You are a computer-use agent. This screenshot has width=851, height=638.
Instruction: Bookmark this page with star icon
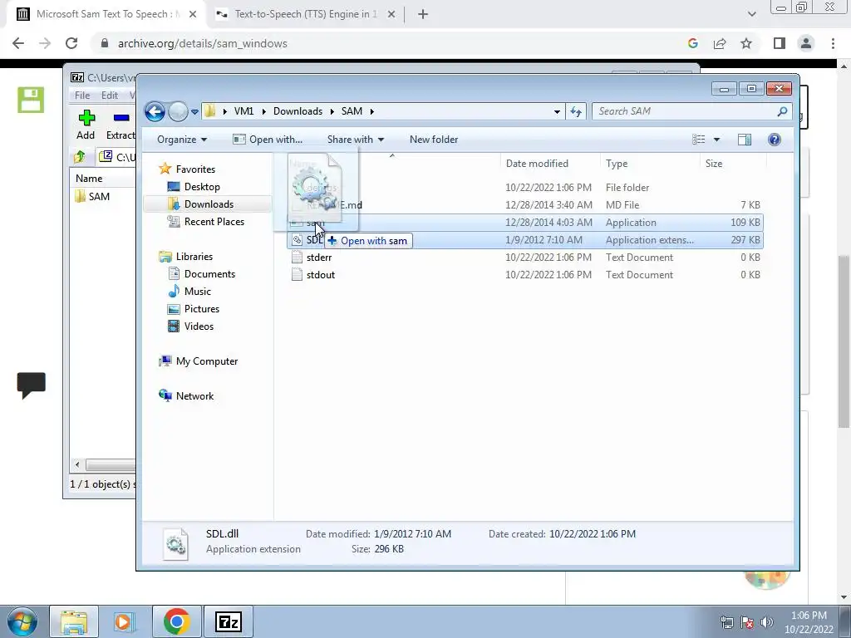coord(746,43)
